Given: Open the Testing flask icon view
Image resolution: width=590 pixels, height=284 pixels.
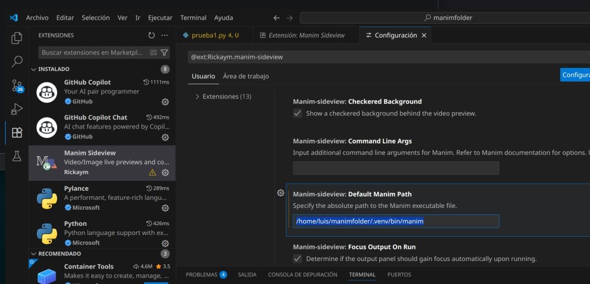Looking at the screenshot, I should coord(17,156).
